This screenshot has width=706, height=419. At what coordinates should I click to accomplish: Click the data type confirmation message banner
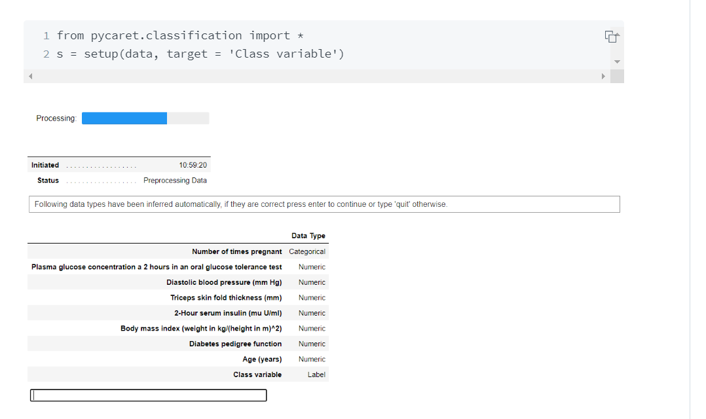point(324,204)
